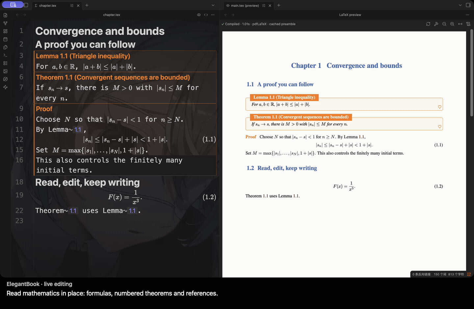Open the copy templates icon in the sidebar
This screenshot has width=474, height=309.
pyautogui.click(x=5, y=47)
